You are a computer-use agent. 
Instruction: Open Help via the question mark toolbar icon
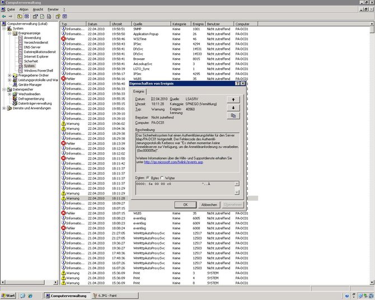[58, 16]
